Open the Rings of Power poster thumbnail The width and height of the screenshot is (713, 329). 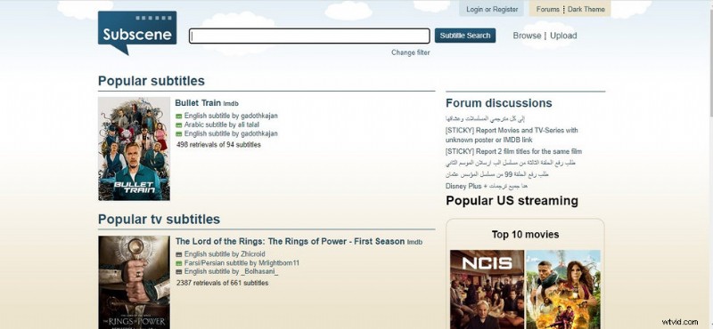click(135, 282)
